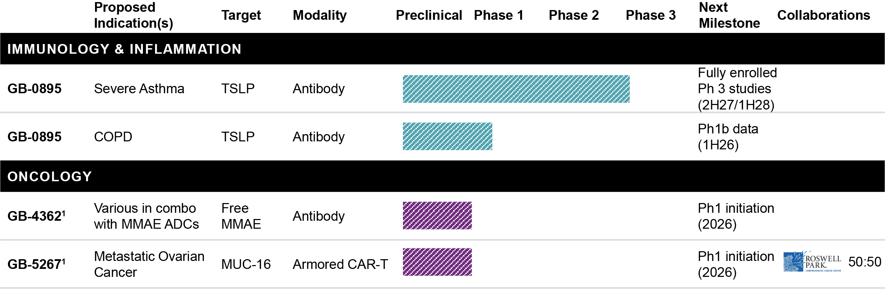Click the Armored CAR-T modality cell
Viewport: 885px width, 289px height.
point(340,264)
